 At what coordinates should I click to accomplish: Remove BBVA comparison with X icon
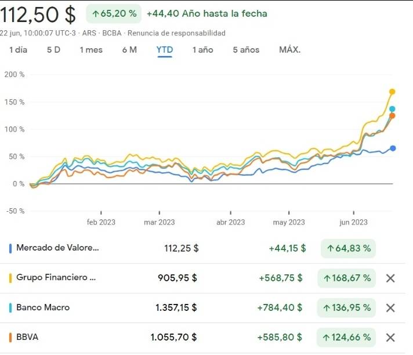pyautogui.click(x=390, y=337)
